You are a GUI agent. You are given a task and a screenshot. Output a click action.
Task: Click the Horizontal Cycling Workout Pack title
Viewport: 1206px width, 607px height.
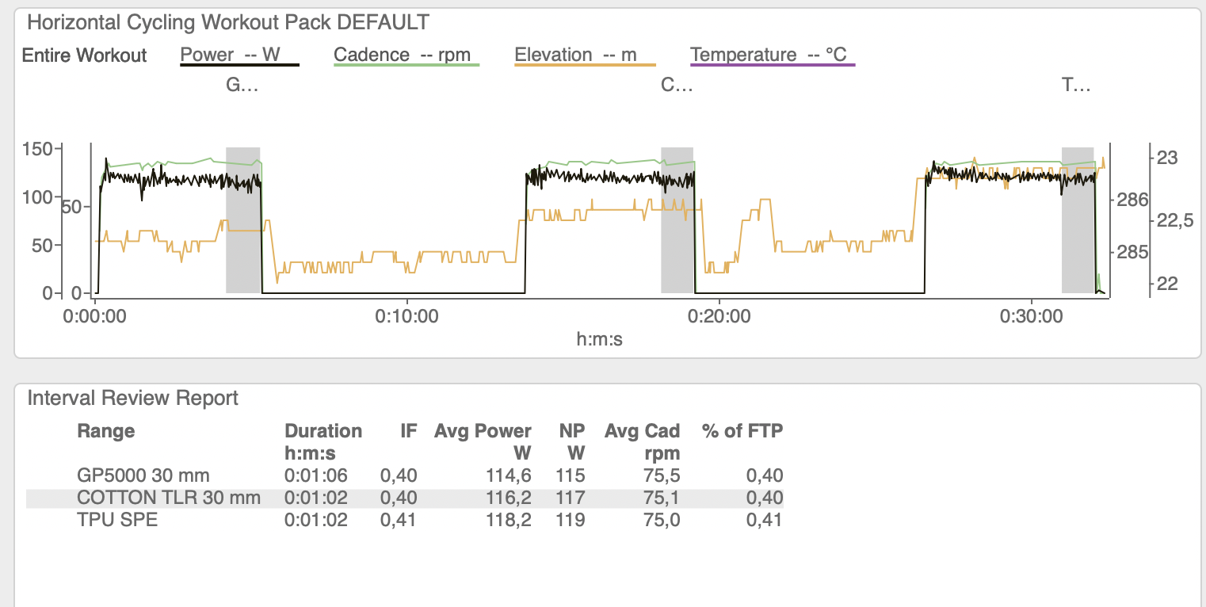229,21
